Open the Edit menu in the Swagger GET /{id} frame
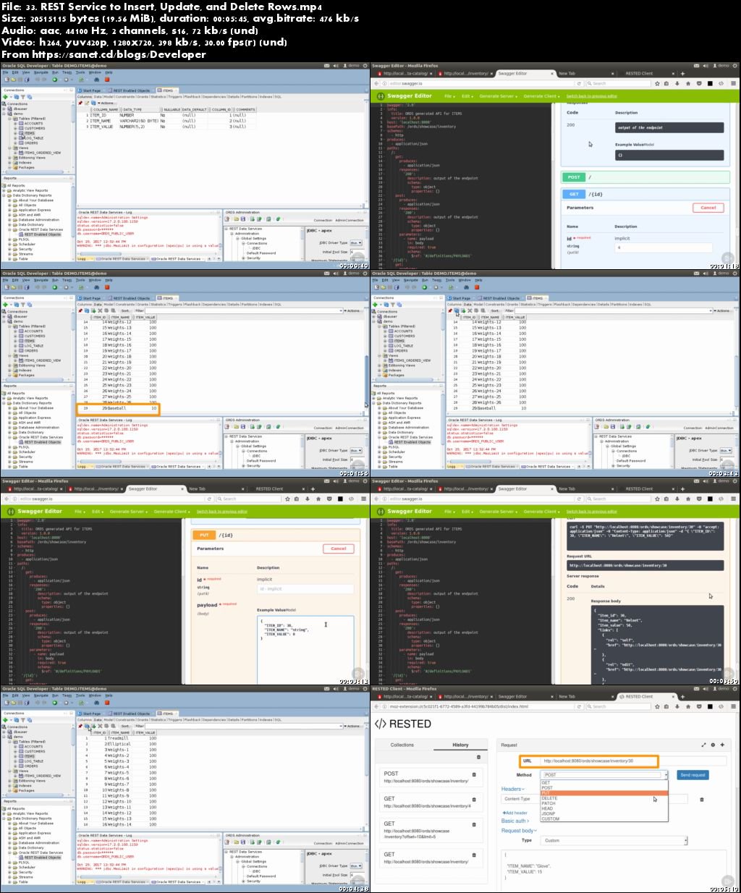Screen dimensions: 741x893 pos(467,96)
